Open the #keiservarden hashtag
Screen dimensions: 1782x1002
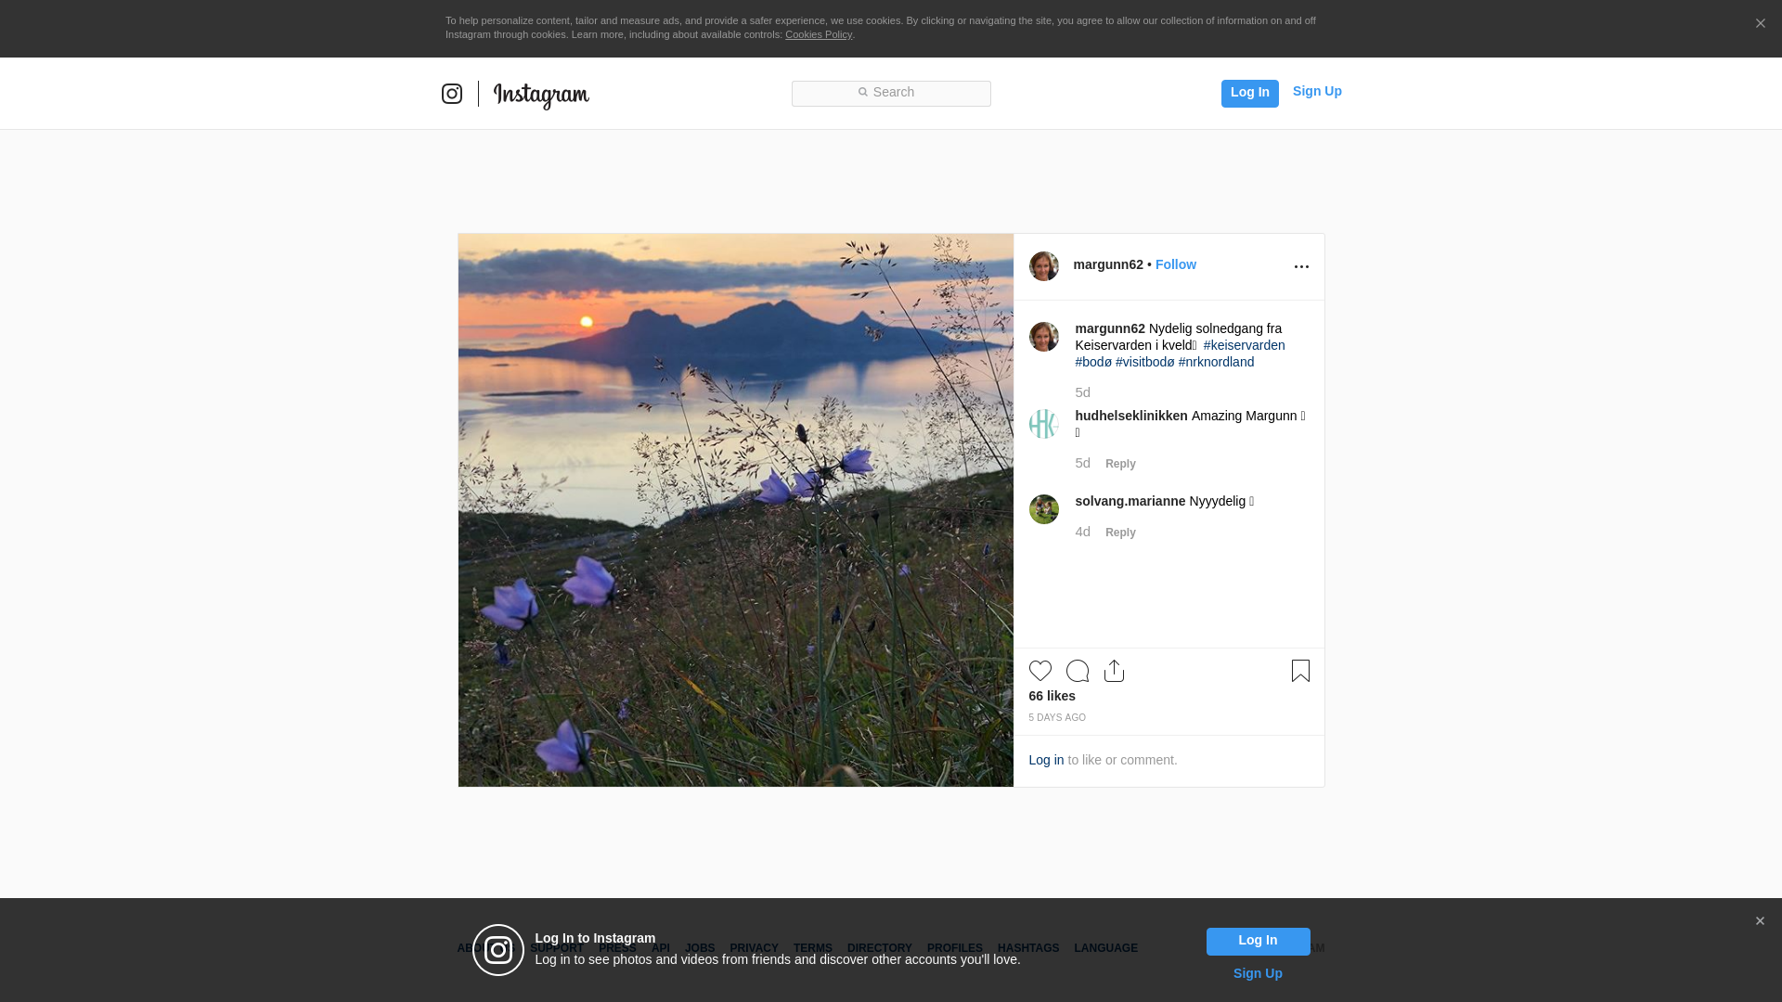[1244, 345]
